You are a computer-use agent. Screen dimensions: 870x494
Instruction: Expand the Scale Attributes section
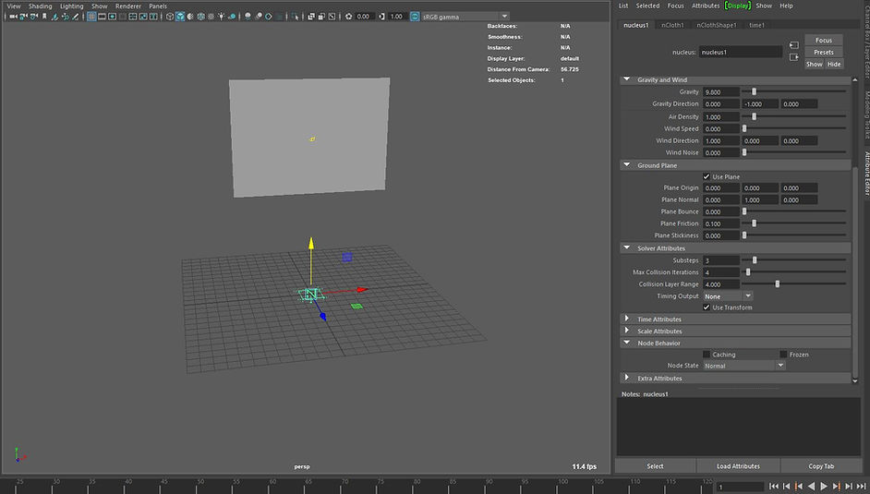tap(627, 331)
